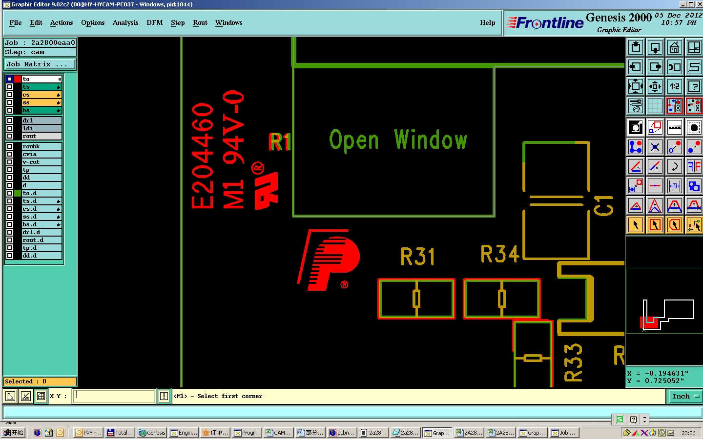Open the File menu
This screenshot has height=439, width=703.
pyautogui.click(x=16, y=22)
